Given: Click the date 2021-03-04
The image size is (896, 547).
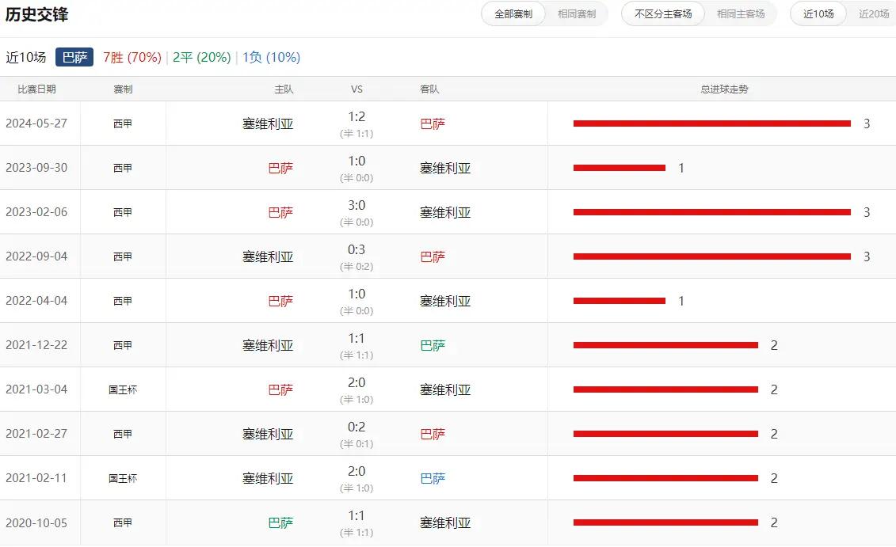Looking at the screenshot, I should (36, 389).
